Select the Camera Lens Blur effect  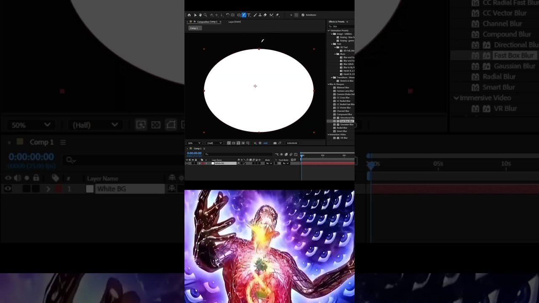345,91
